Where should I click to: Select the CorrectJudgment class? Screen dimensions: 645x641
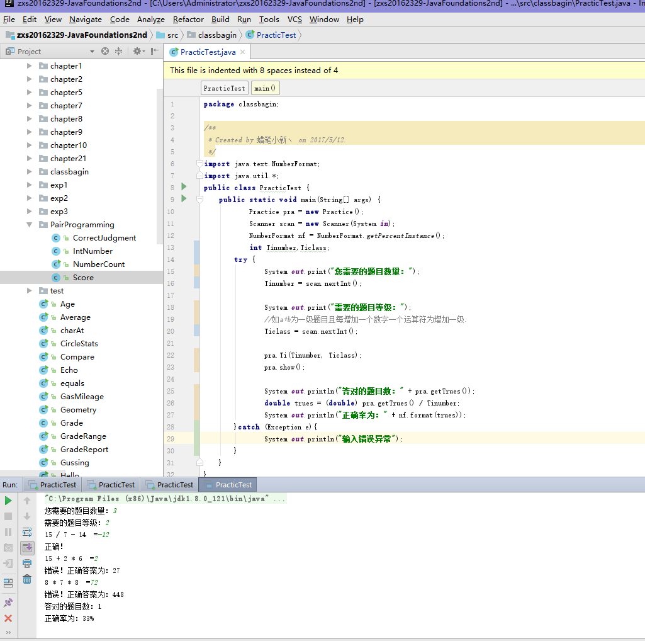coord(104,238)
